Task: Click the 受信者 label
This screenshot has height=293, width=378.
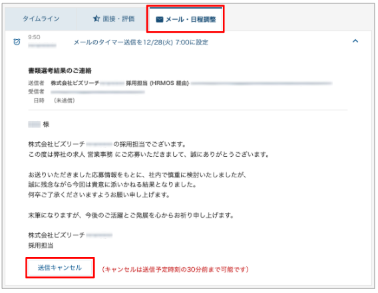Action: pos(36,92)
